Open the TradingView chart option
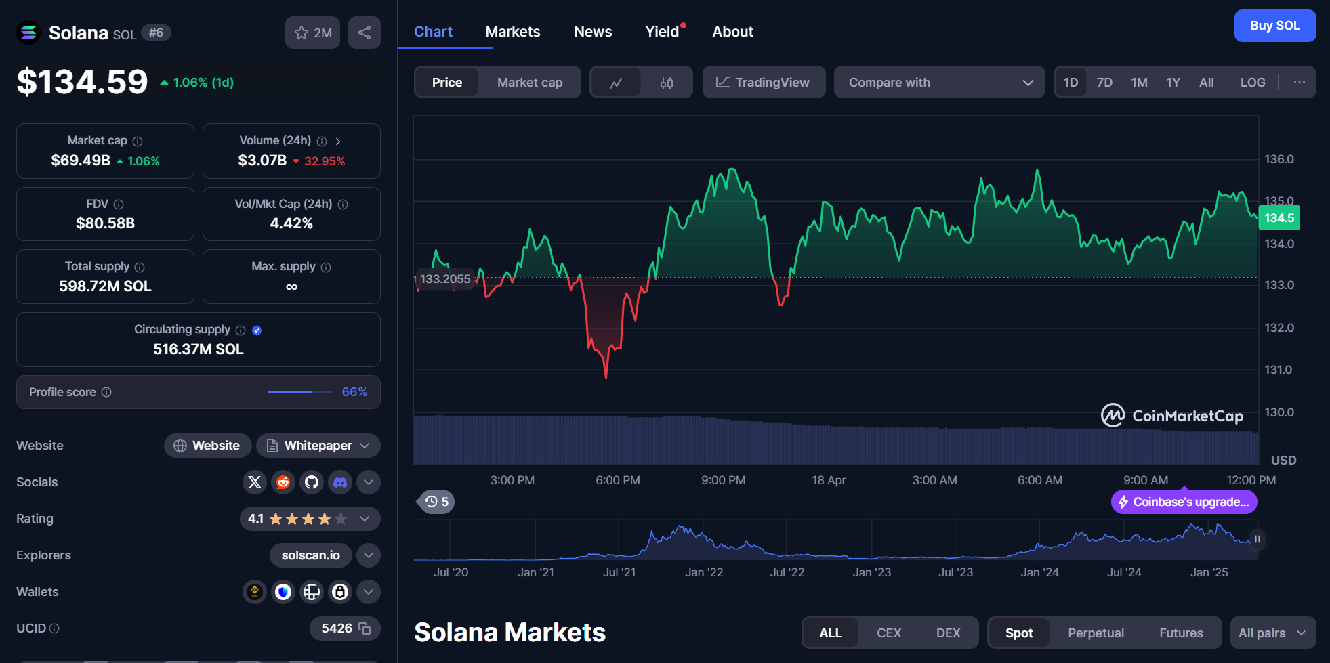Image resolution: width=1330 pixels, height=663 pixels. (x=764, y=82)
